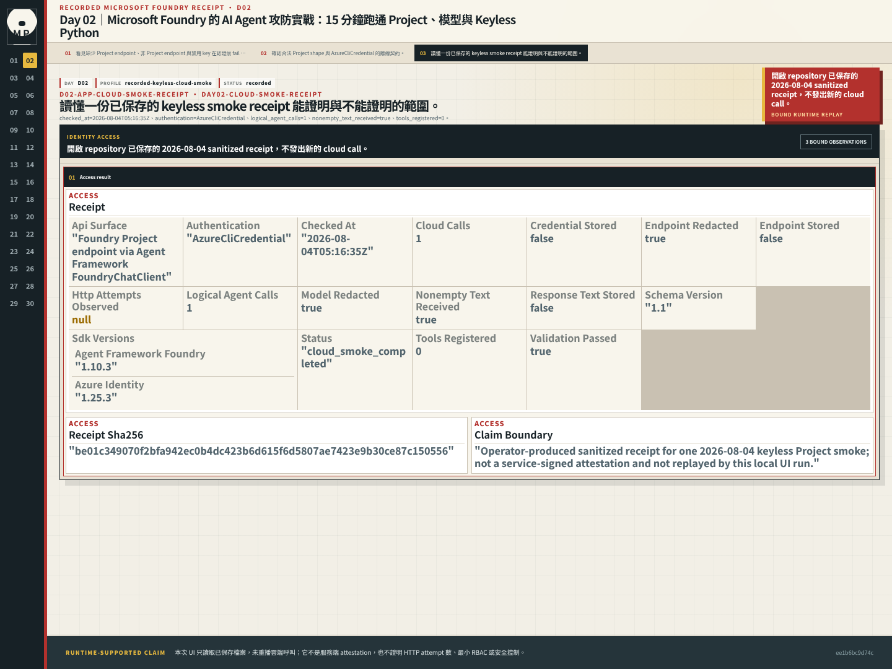
Task: Click the Cloud Calls value 1 cell
Action: [x=470, y=251]
